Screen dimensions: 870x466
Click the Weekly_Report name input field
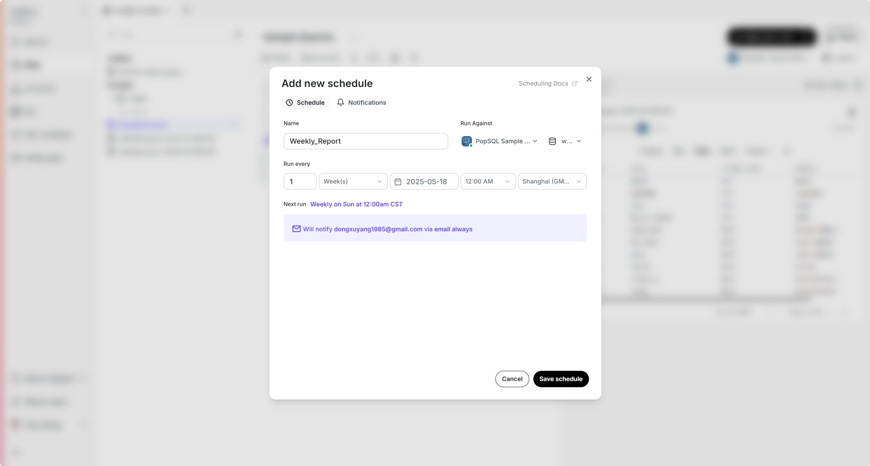pos(365,141)
